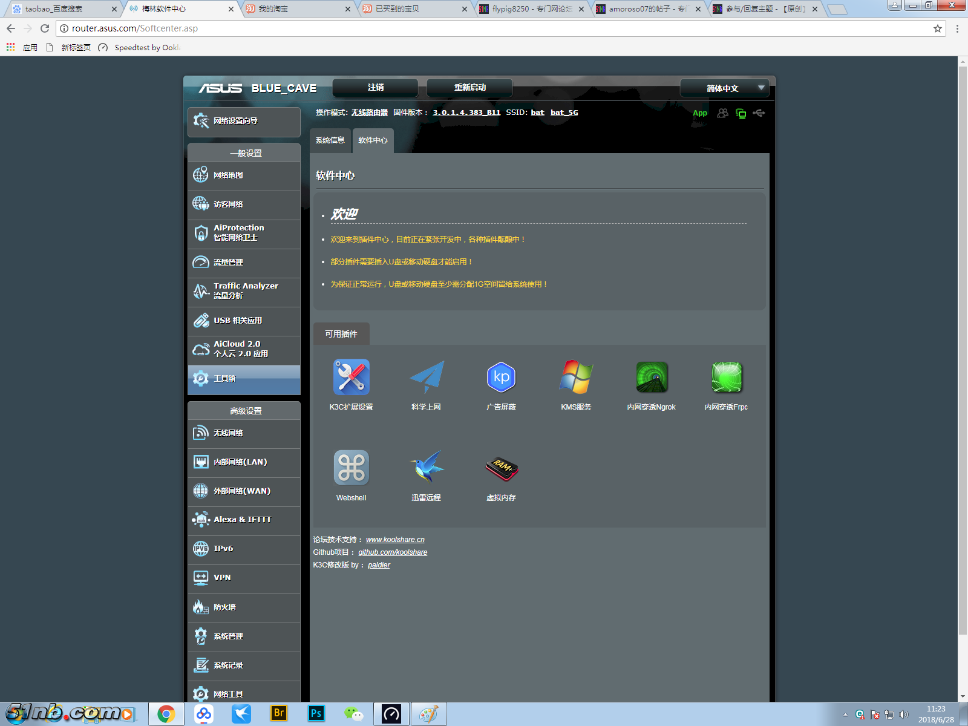Click the 重新启动 reboot button
This screenshot has width=968, height=726.
coord(469,88)
